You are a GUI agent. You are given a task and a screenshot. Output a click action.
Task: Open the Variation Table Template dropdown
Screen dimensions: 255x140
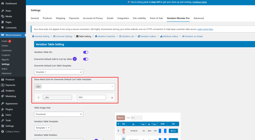[42, 128]
